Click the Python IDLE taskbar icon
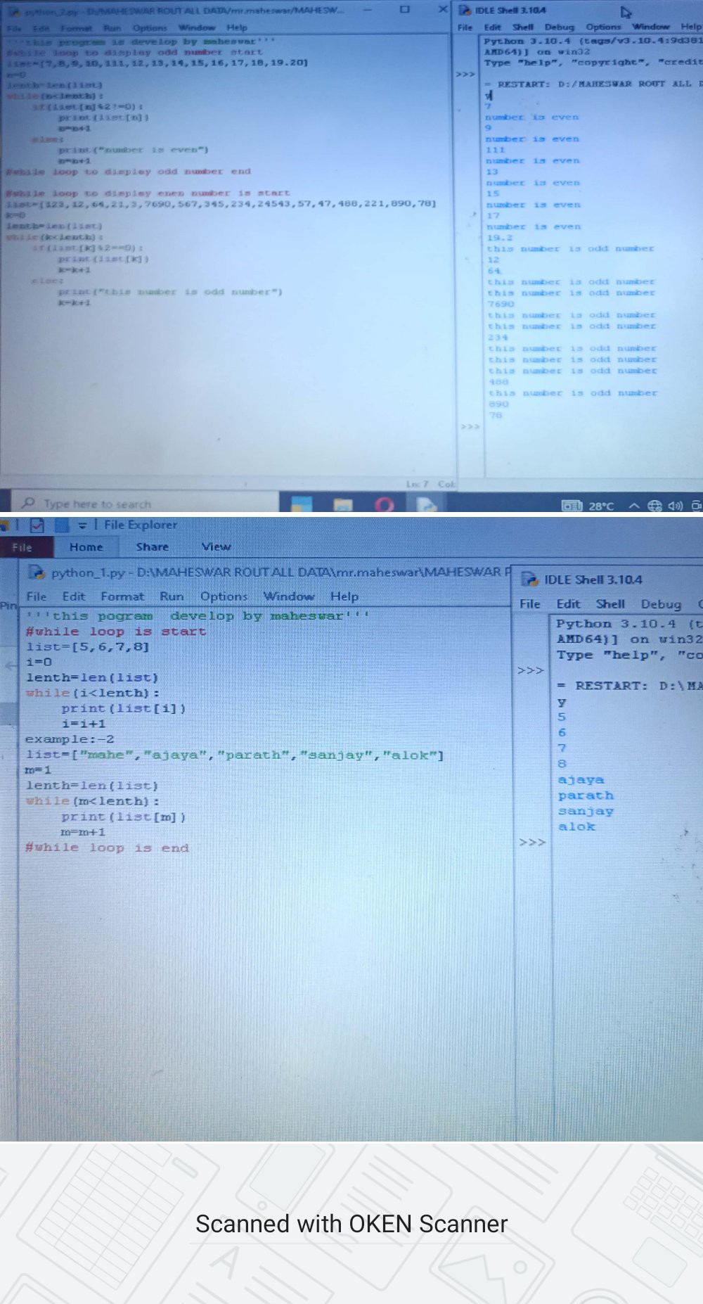The image size is (703, 1304). tap(427, 504)
